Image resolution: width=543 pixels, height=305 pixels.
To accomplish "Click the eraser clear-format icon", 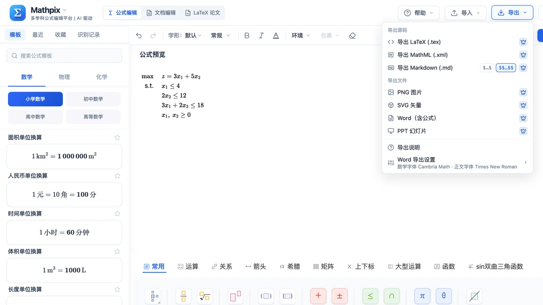I will tap(352, 35).
